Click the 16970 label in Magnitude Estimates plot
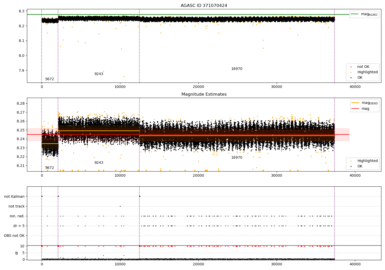This screenshot has width=385, height=270. pos(237,158)
